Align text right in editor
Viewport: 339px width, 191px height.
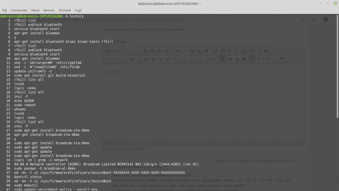(x=237, y=59)
